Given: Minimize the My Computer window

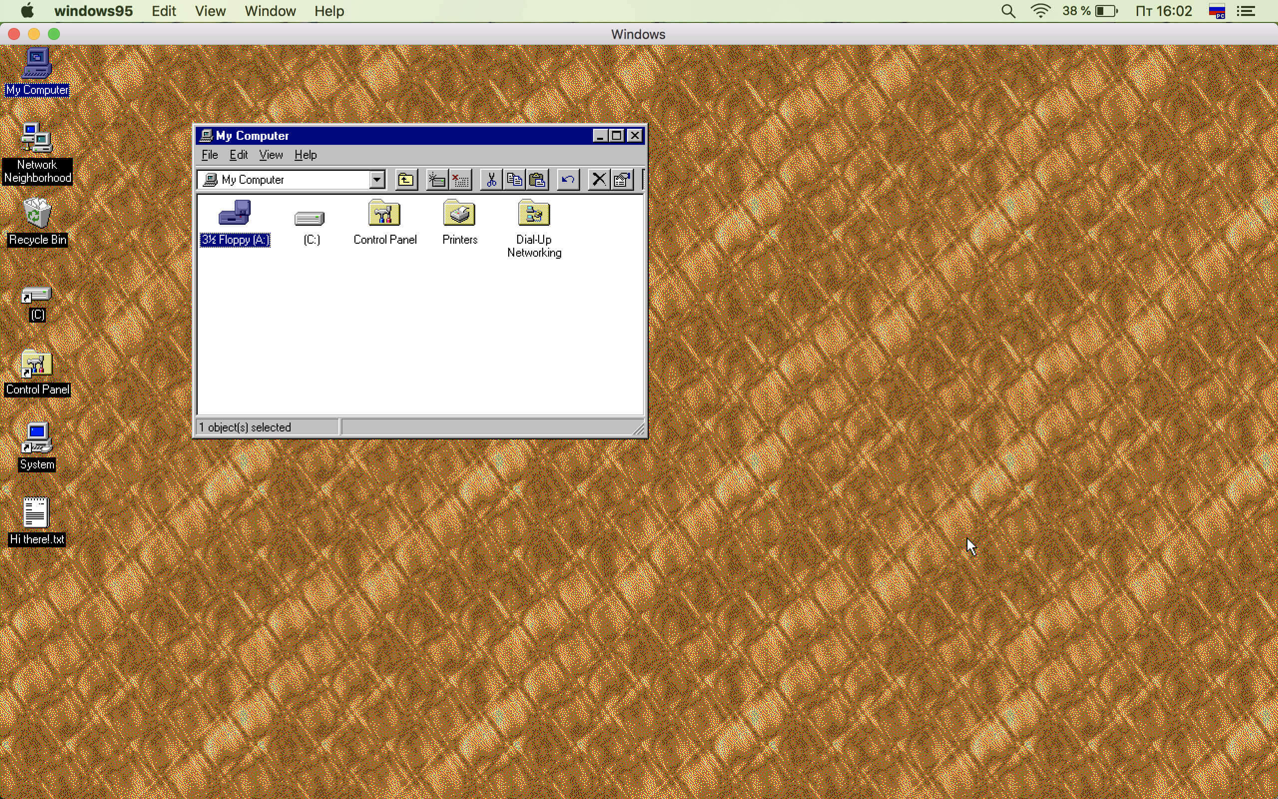Looking at the screenshot, I should pyautogui.click(x=600, y=136).
